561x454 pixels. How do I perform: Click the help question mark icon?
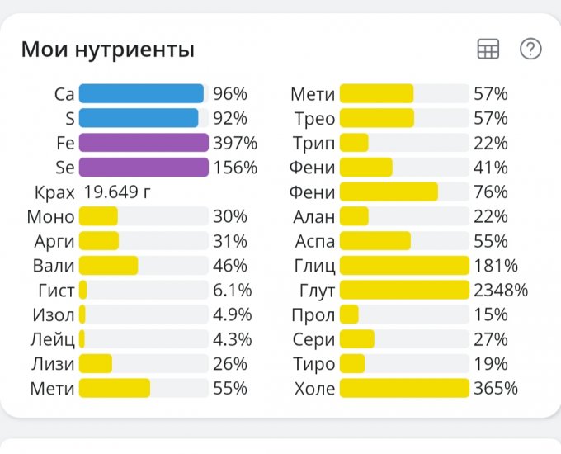pos(530,50)
